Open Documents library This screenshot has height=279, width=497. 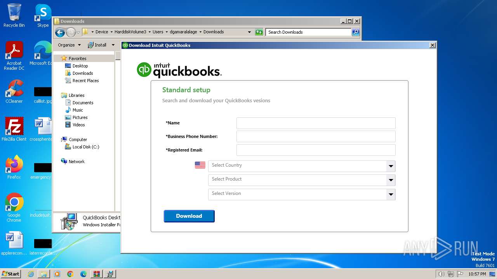[x=83, y=103]
